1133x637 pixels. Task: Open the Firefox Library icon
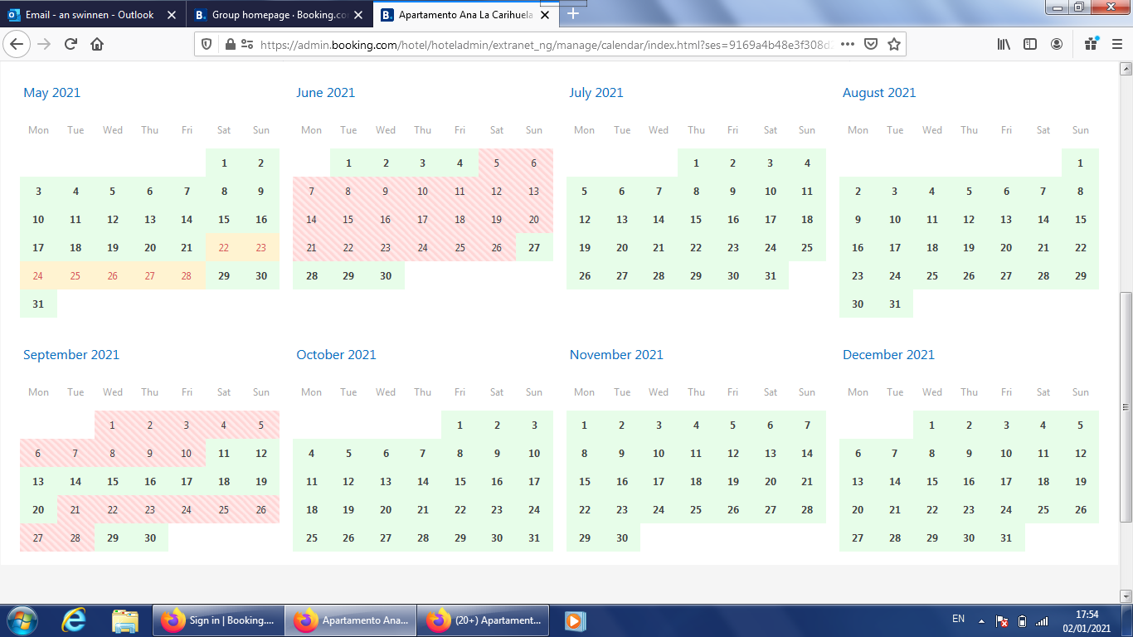coord(1004,45)
